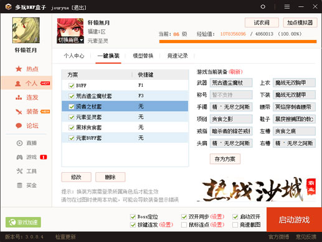Screen dimensions: 322x242
Task: Open the settings gear icon in title bar
Action: (x=263, y=7)
